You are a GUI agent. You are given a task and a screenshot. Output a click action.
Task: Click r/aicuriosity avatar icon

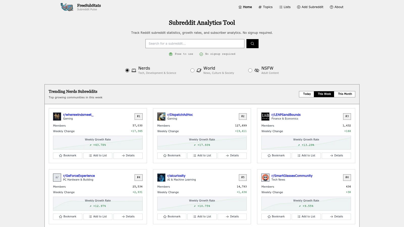click(161, 178)
